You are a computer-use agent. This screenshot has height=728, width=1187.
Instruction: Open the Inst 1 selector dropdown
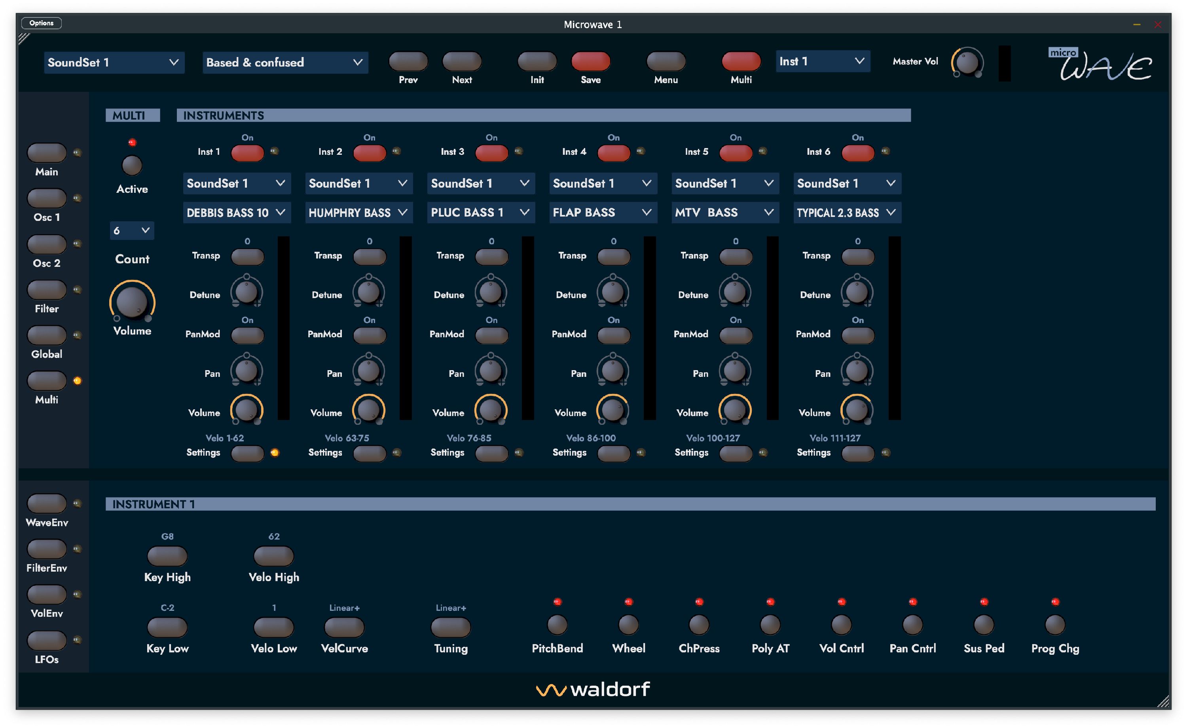click(x=823, y=61)
